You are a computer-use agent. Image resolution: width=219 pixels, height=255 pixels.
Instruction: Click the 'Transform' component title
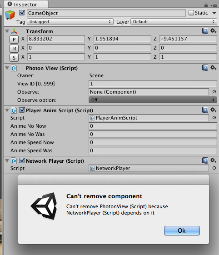(x=40, y=31)
